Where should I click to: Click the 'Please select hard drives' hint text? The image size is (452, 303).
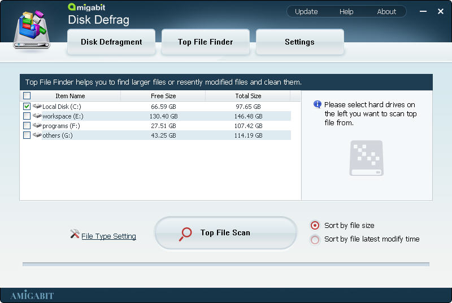(x=371, y=113)
